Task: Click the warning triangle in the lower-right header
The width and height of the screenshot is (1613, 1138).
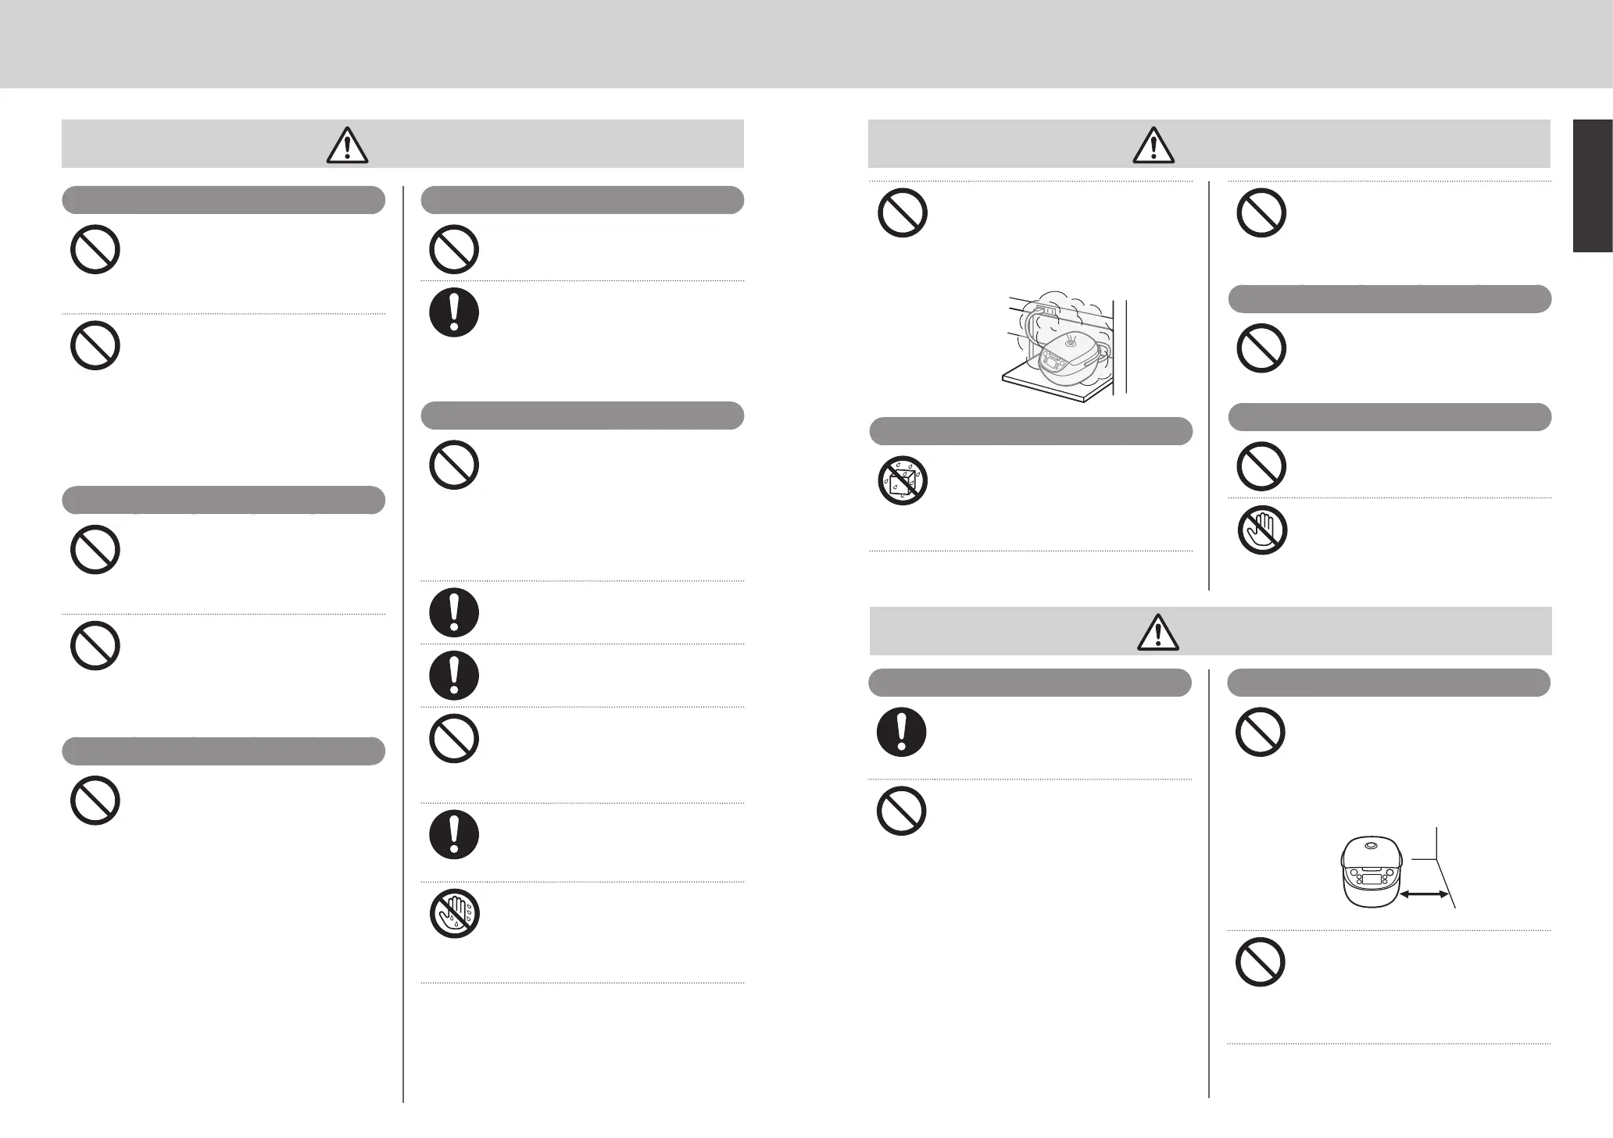Action: (x=1158, y=632)
